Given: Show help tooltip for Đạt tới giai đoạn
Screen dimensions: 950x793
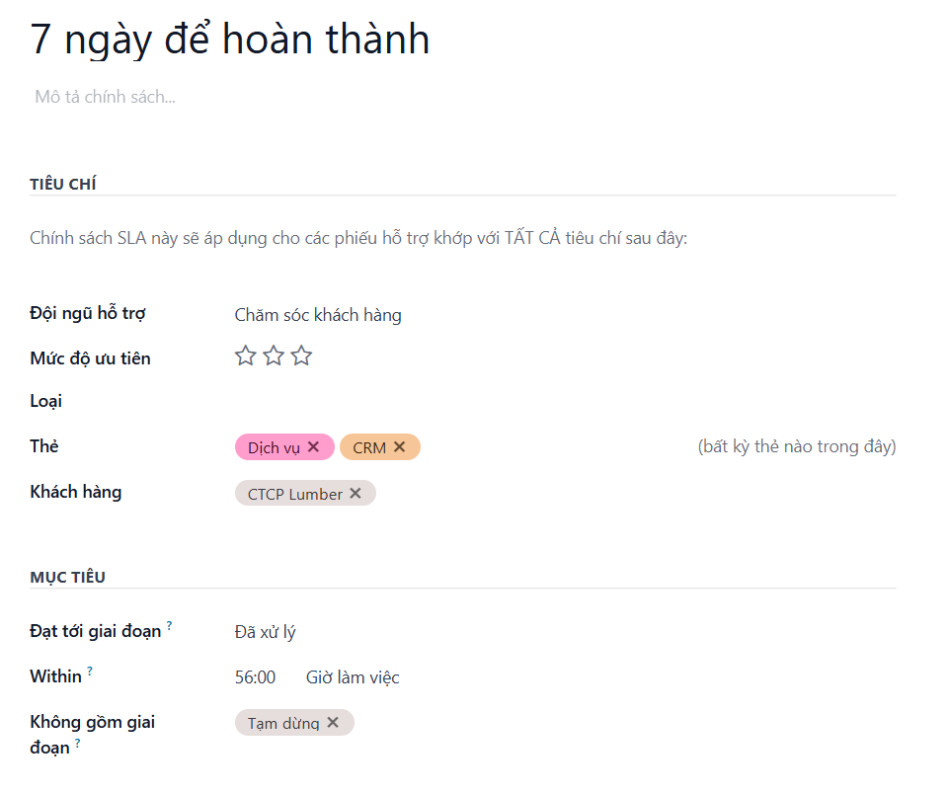Looking at the screenshot, I should point(169,625).
